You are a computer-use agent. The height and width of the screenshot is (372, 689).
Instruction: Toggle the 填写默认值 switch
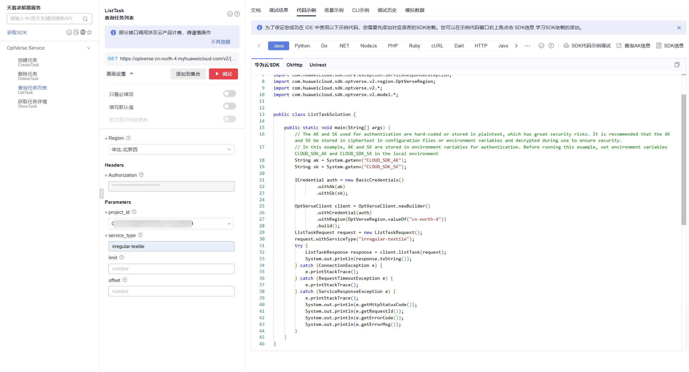(229, 106)
